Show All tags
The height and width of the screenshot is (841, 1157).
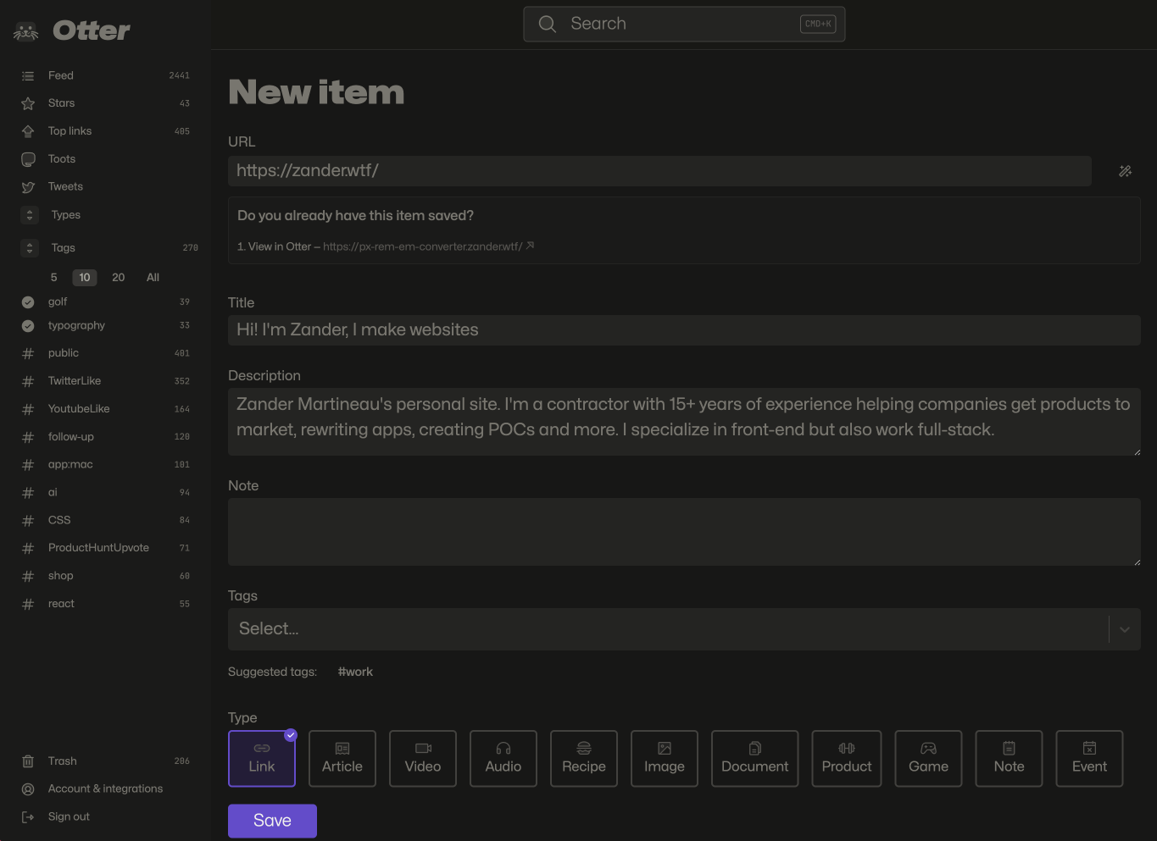click(x=153, y=278)
